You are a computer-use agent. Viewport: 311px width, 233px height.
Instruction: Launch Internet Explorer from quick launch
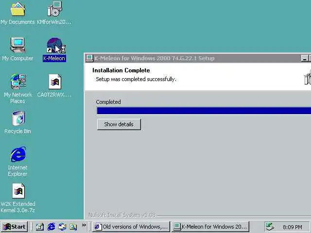(51, 227)
